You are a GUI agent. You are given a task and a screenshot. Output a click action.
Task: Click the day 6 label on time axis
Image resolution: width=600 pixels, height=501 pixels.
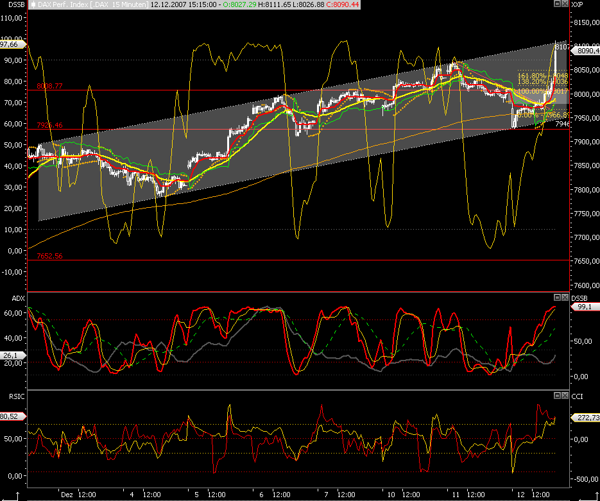click(261, 495)
